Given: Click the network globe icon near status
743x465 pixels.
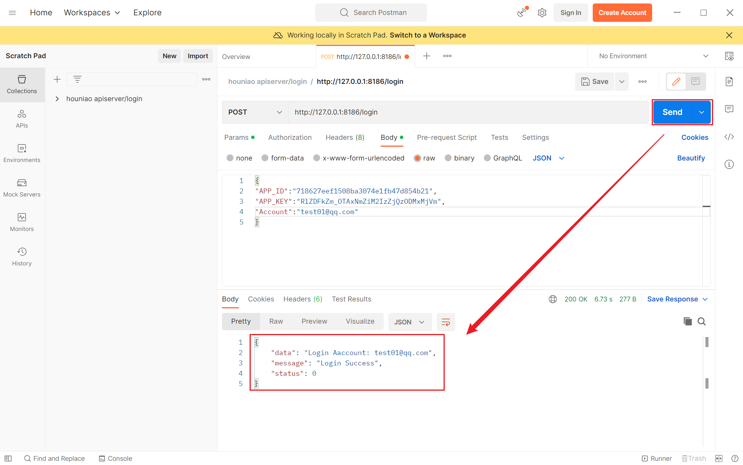Looking at the screenshot, I should (553, 299).
